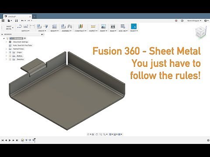
Task: Select the Sketch Dimension icon
Action: point(32,26)
